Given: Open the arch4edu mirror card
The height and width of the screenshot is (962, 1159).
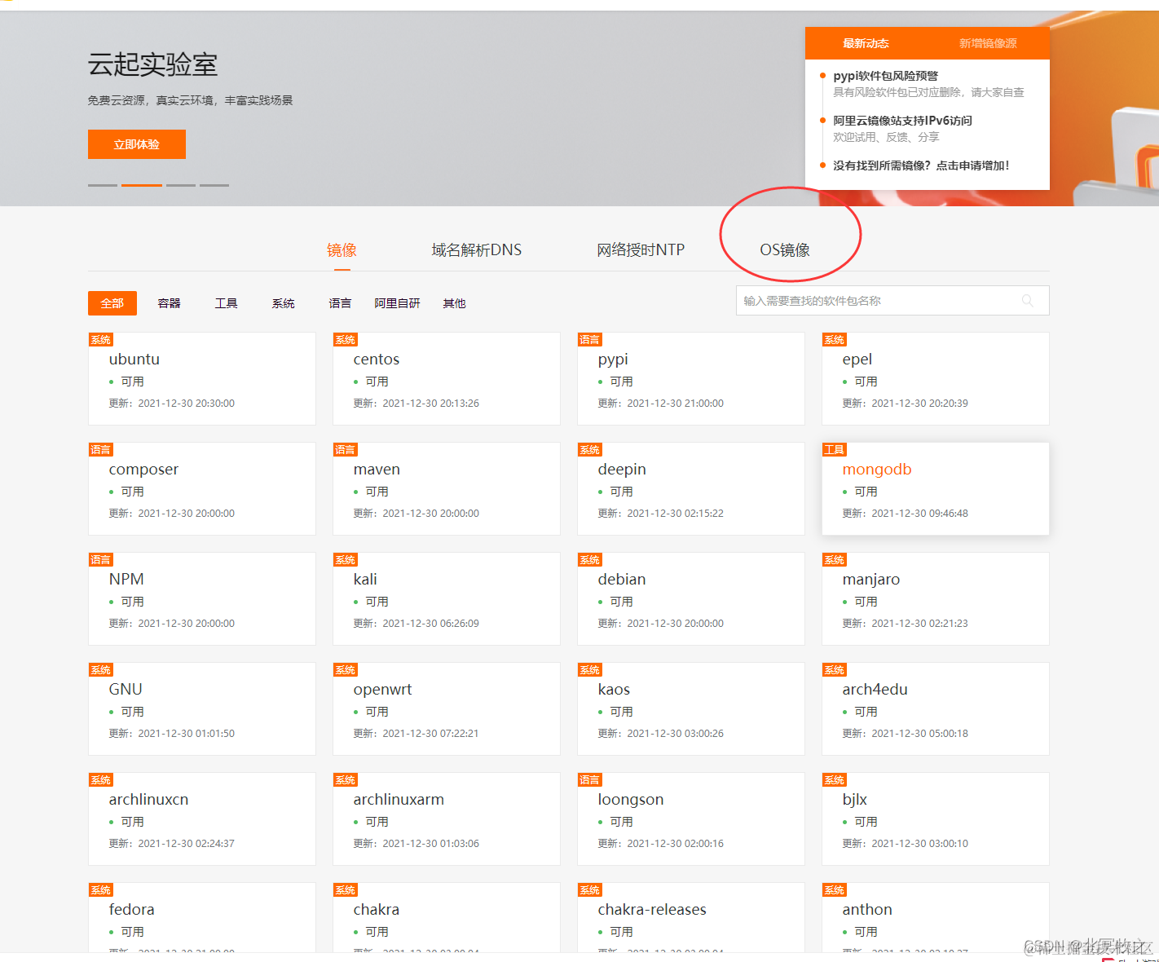Looking at the screenshot, I should (x=936, y=708).
